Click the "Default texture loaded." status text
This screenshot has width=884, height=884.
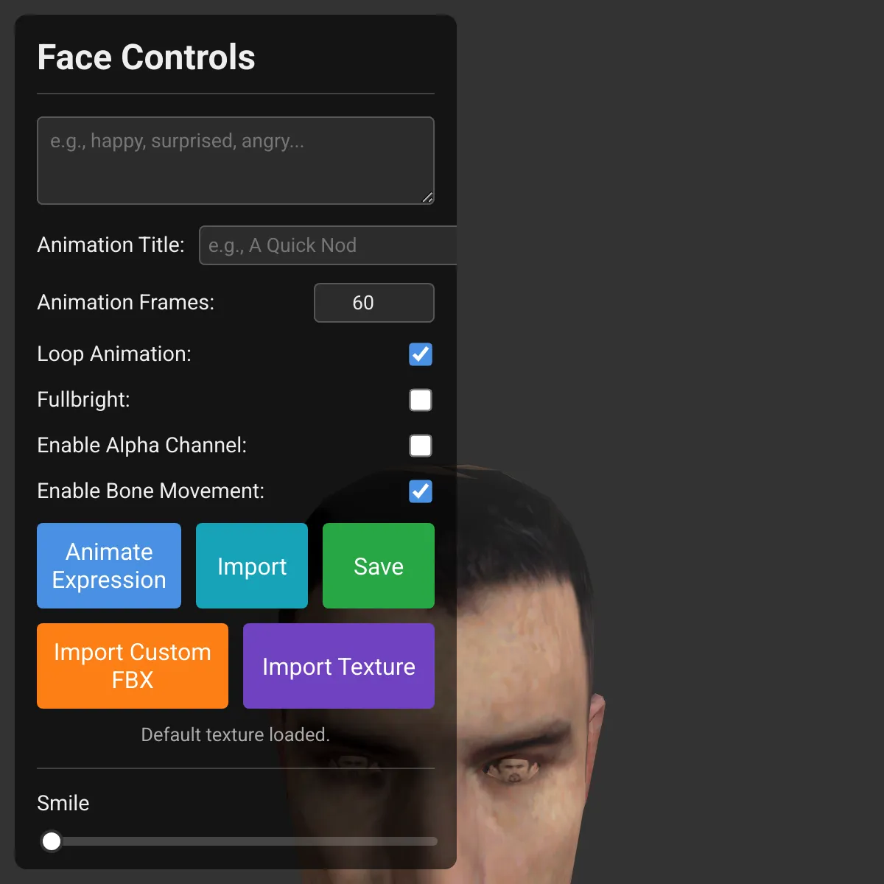(x=236, y=734)
